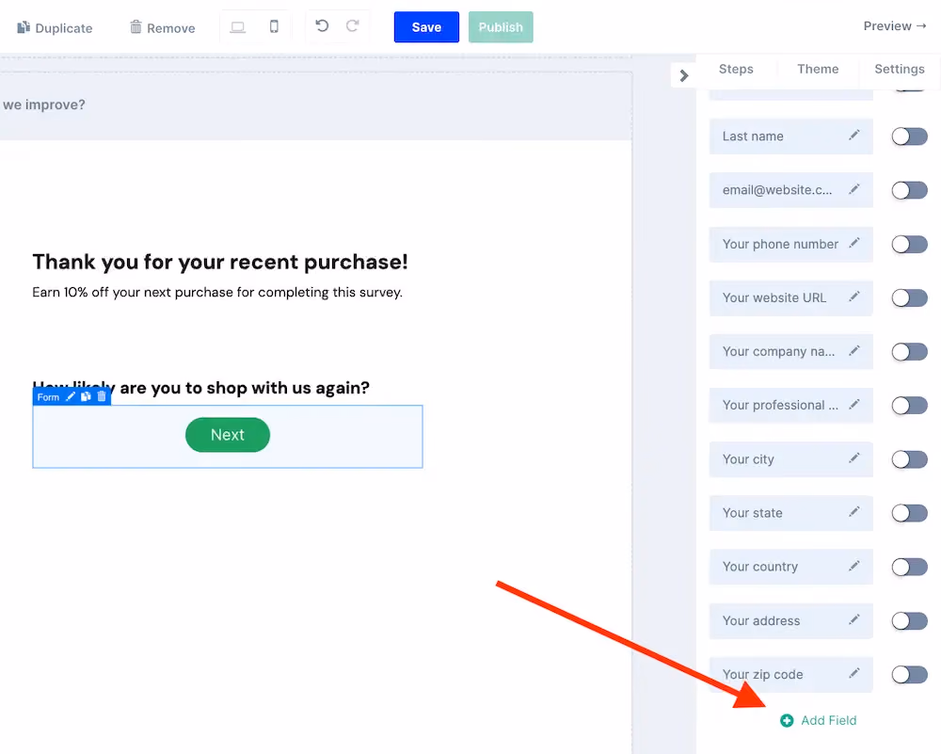Edit the Your website URL field
Viewport: 941px width, 754px height.
click(x=854, y=297)
